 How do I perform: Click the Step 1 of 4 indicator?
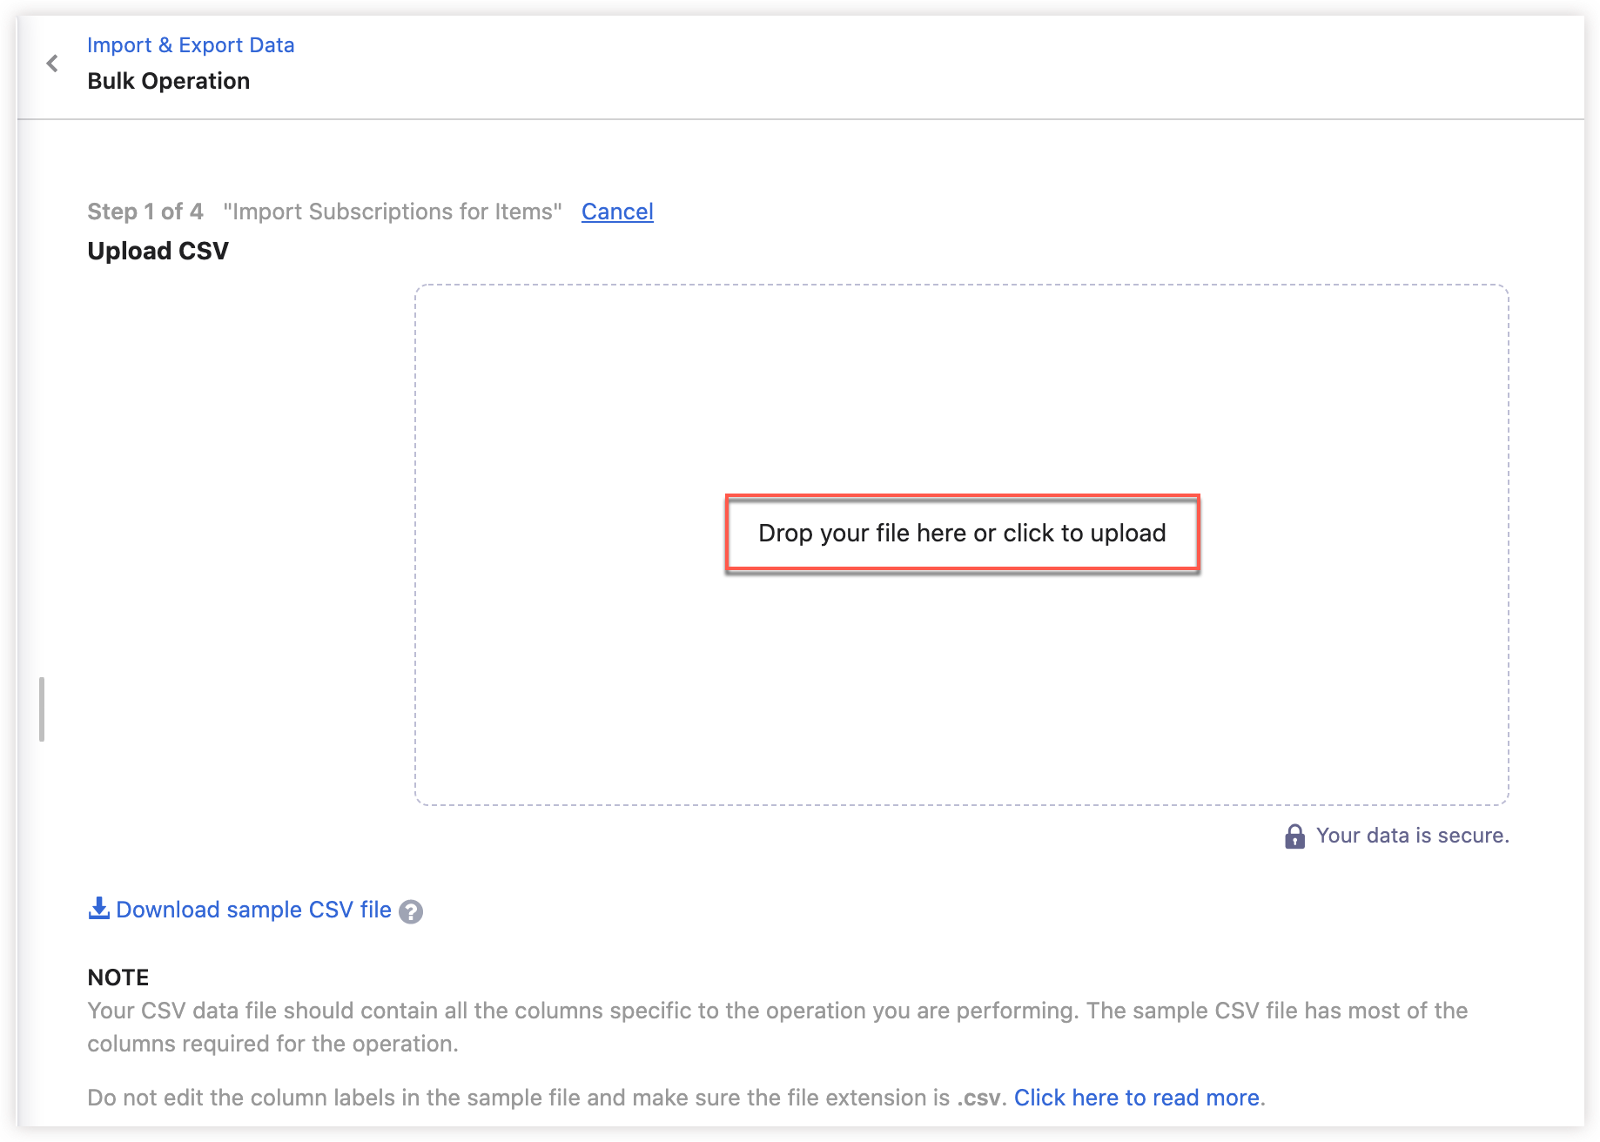click(x=145, y=212)
